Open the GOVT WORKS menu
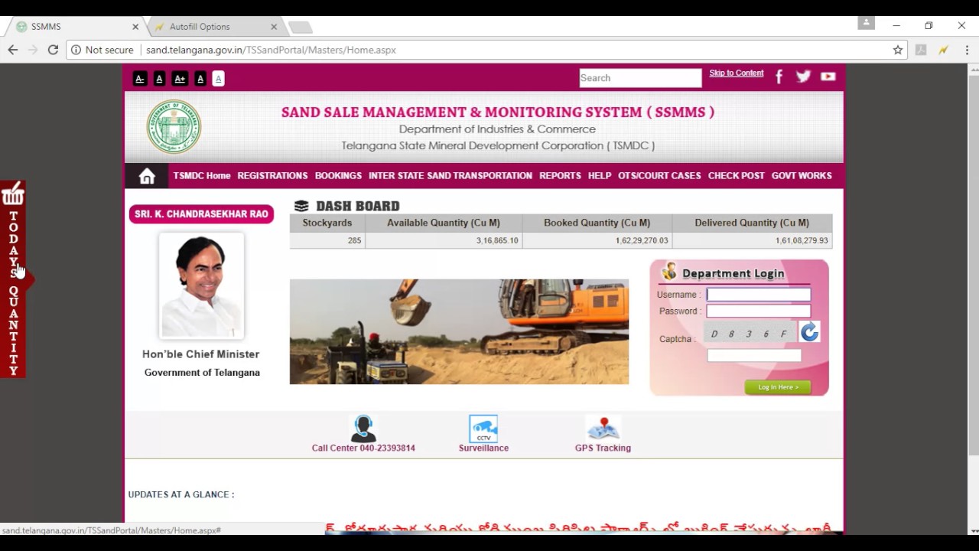Viewport: 979px width, 551px height. (802, 176)
